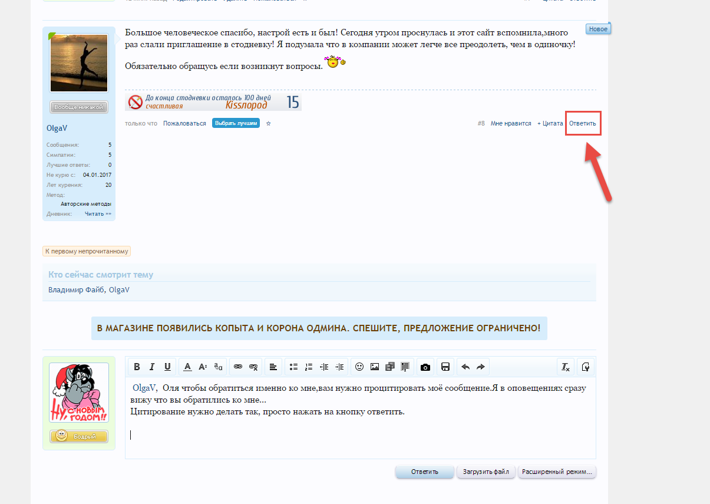Click the kissing smiley in the post
710x504 pixels.
pos(336,61)
